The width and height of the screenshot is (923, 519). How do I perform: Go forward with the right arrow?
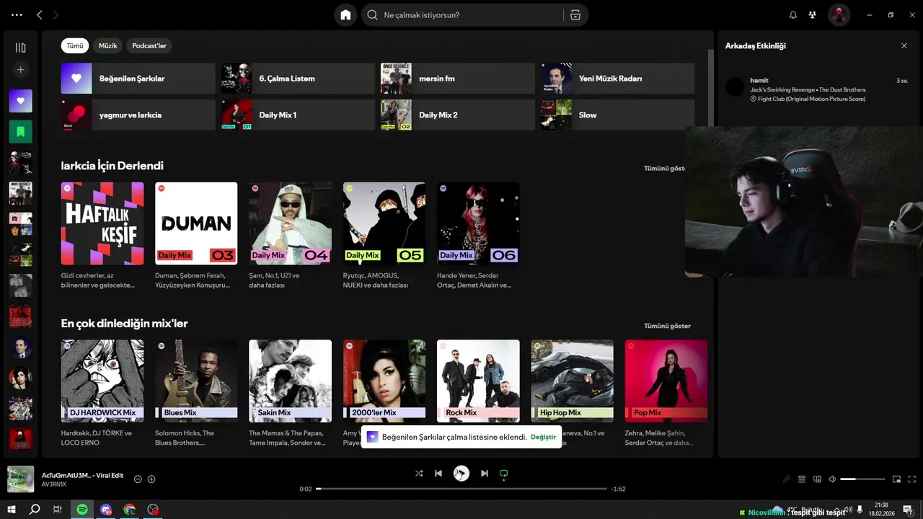[56, 15]
